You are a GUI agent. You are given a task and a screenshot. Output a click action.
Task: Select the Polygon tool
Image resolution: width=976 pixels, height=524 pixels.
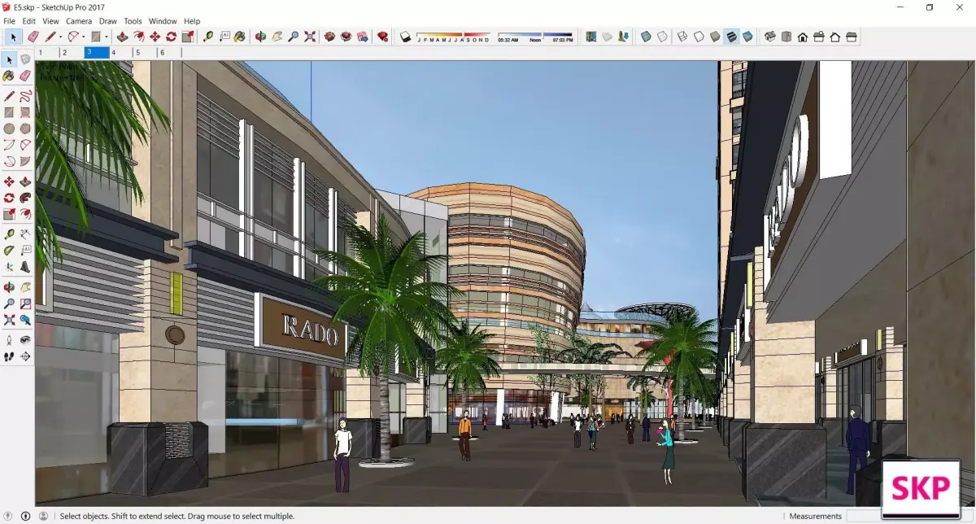(25, 129)
